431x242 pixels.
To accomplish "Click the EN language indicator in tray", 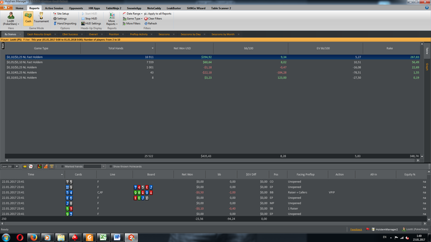I will point(385,237).
